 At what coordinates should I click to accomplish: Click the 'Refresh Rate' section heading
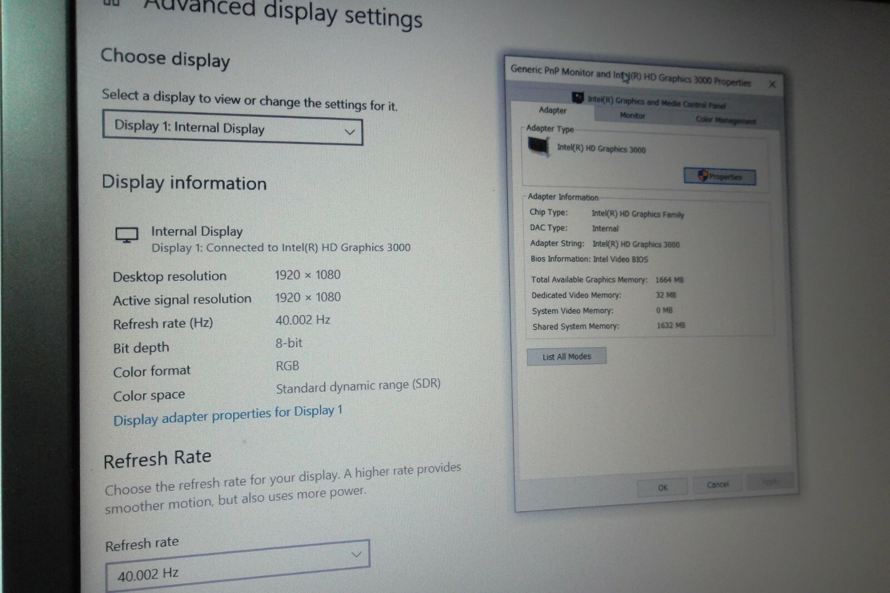[157, 459]
